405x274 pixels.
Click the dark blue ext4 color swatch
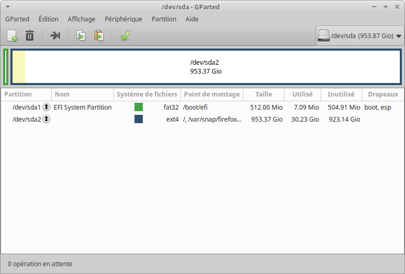pyautogui.click(x=139, y=119)
